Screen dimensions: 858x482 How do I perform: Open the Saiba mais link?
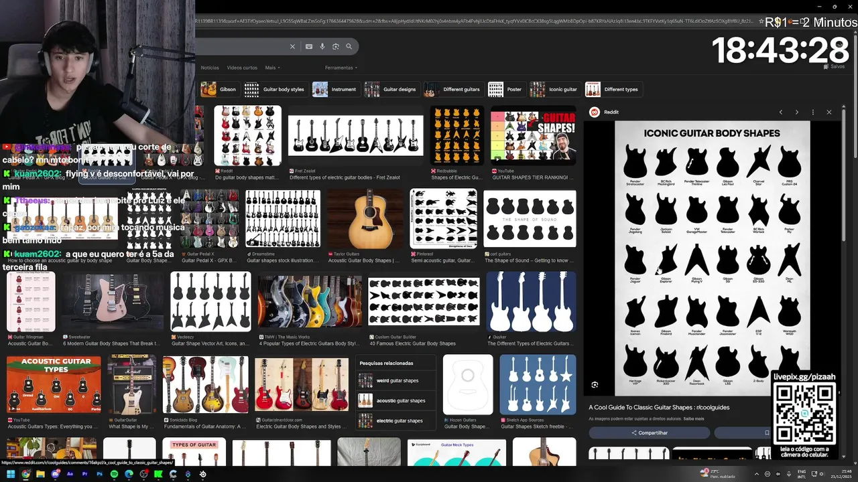point(694,419)
